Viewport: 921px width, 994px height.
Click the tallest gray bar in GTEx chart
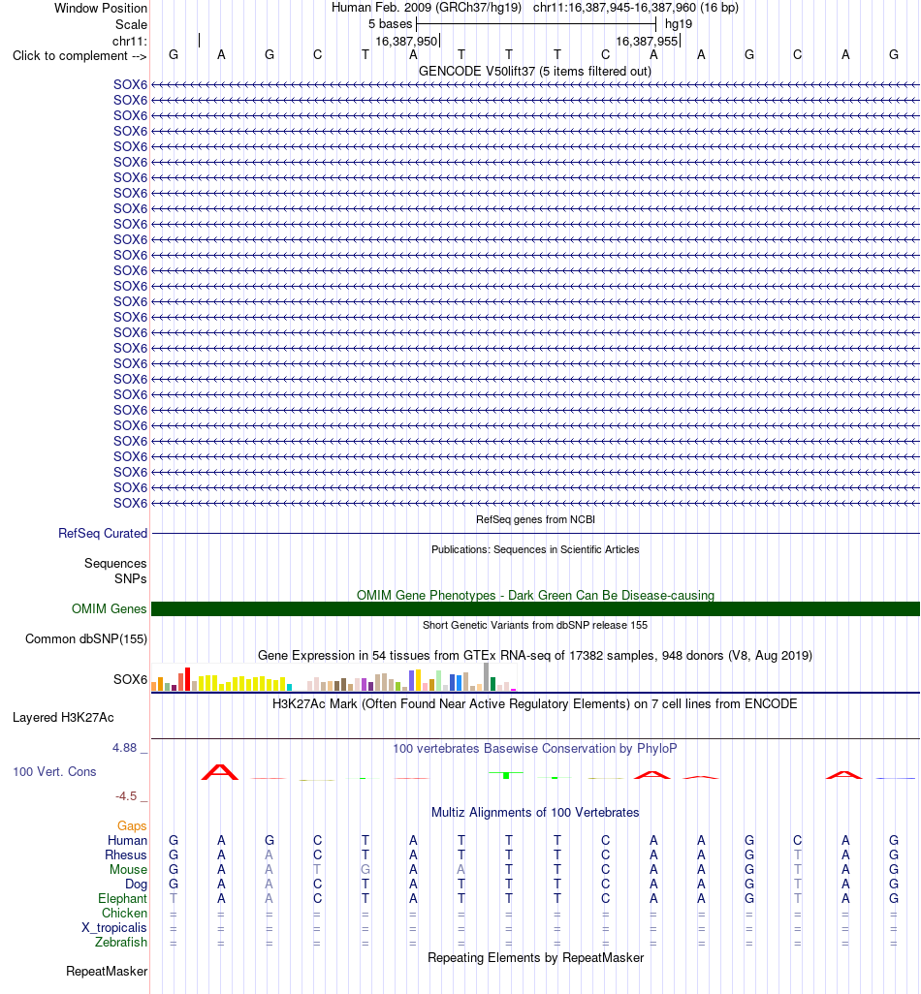pyautogui.click(x=486, y=677)
